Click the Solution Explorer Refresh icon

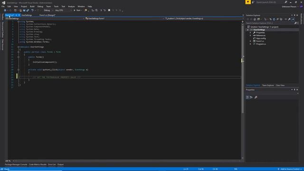click(x=274, y=19)
